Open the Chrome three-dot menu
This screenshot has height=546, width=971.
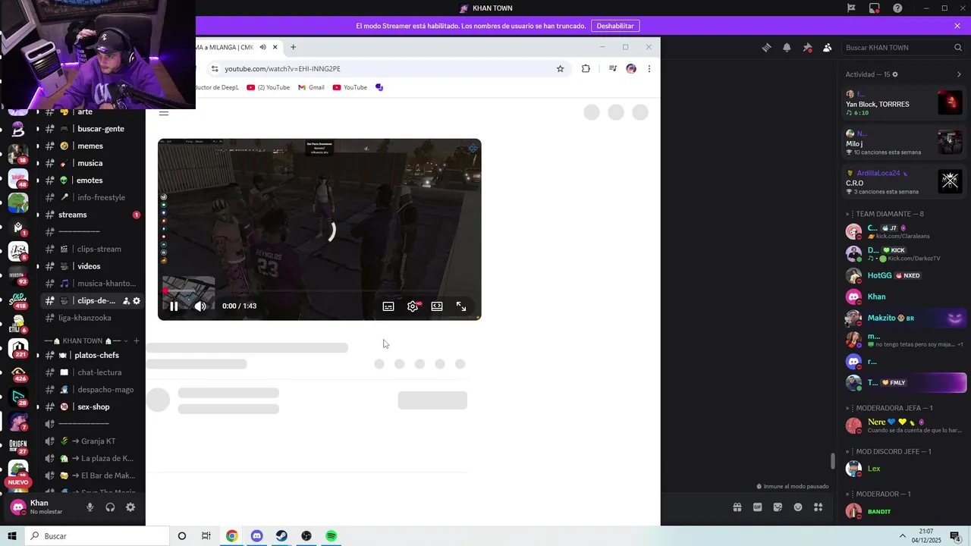pyautogui.click(x=649, y=69)
